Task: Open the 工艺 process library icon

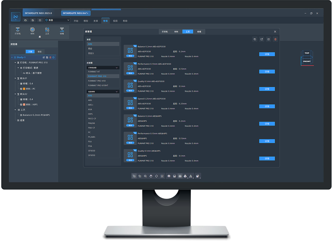Action: [47, 31]
